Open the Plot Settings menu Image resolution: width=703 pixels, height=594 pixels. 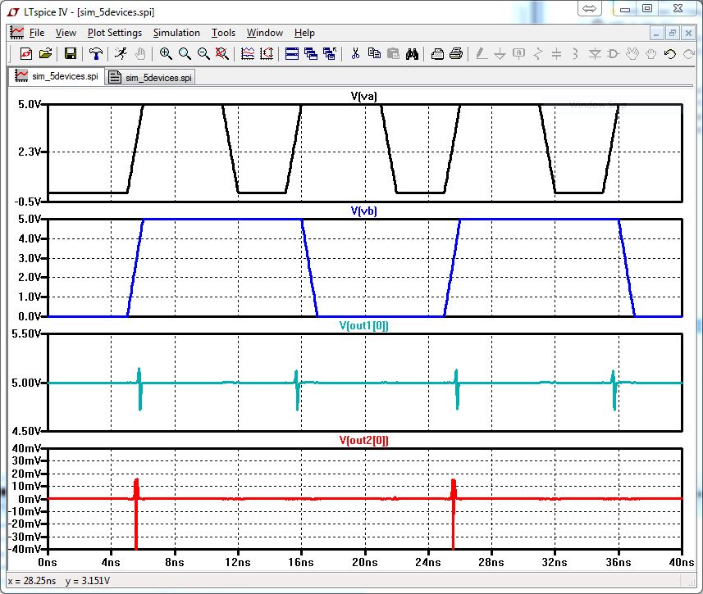click(x=114, y=33)
